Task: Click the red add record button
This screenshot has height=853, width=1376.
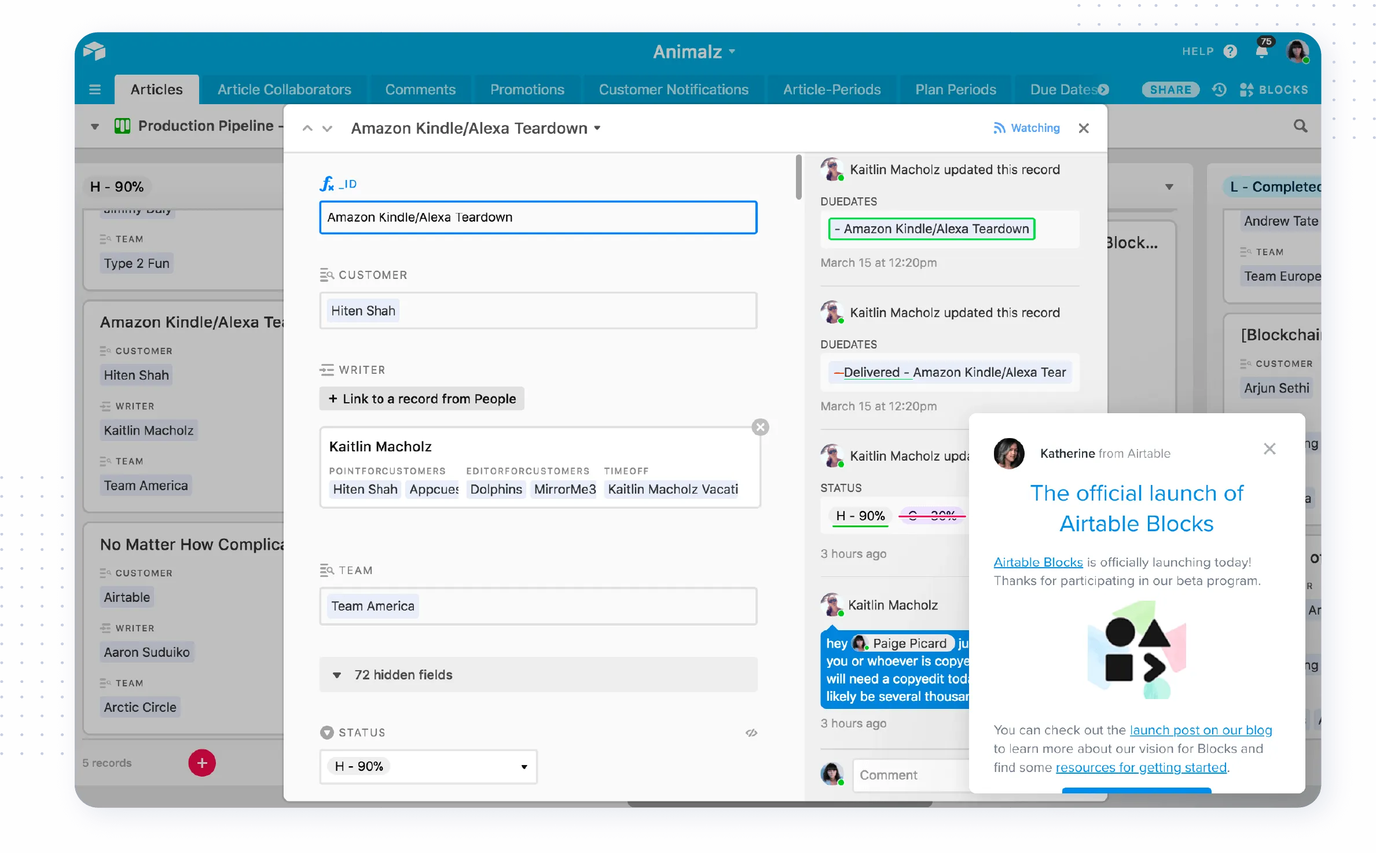Action: tap(201, 763)
